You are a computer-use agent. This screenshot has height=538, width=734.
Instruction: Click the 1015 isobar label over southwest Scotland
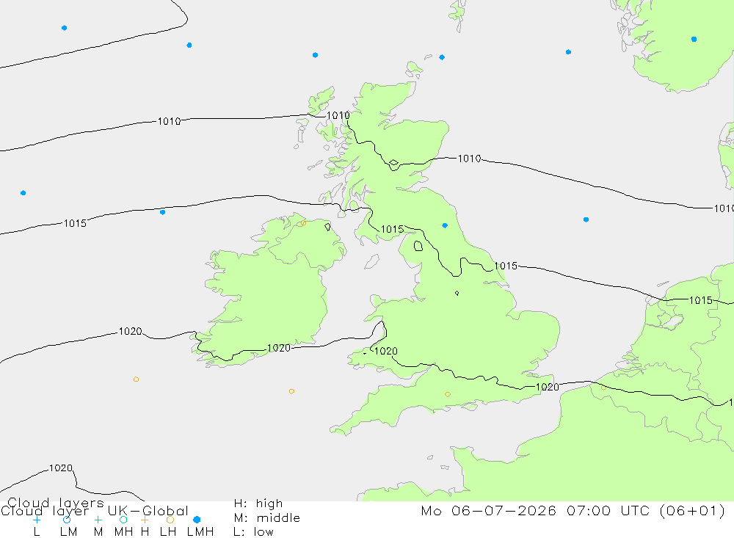coord(392,229)
